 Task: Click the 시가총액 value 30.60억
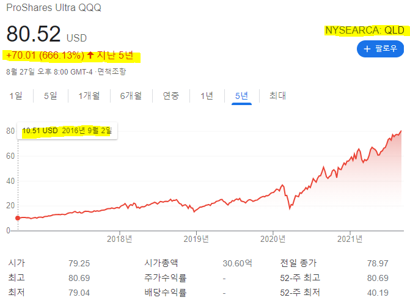pyautogui.click(x=238, y=263)
